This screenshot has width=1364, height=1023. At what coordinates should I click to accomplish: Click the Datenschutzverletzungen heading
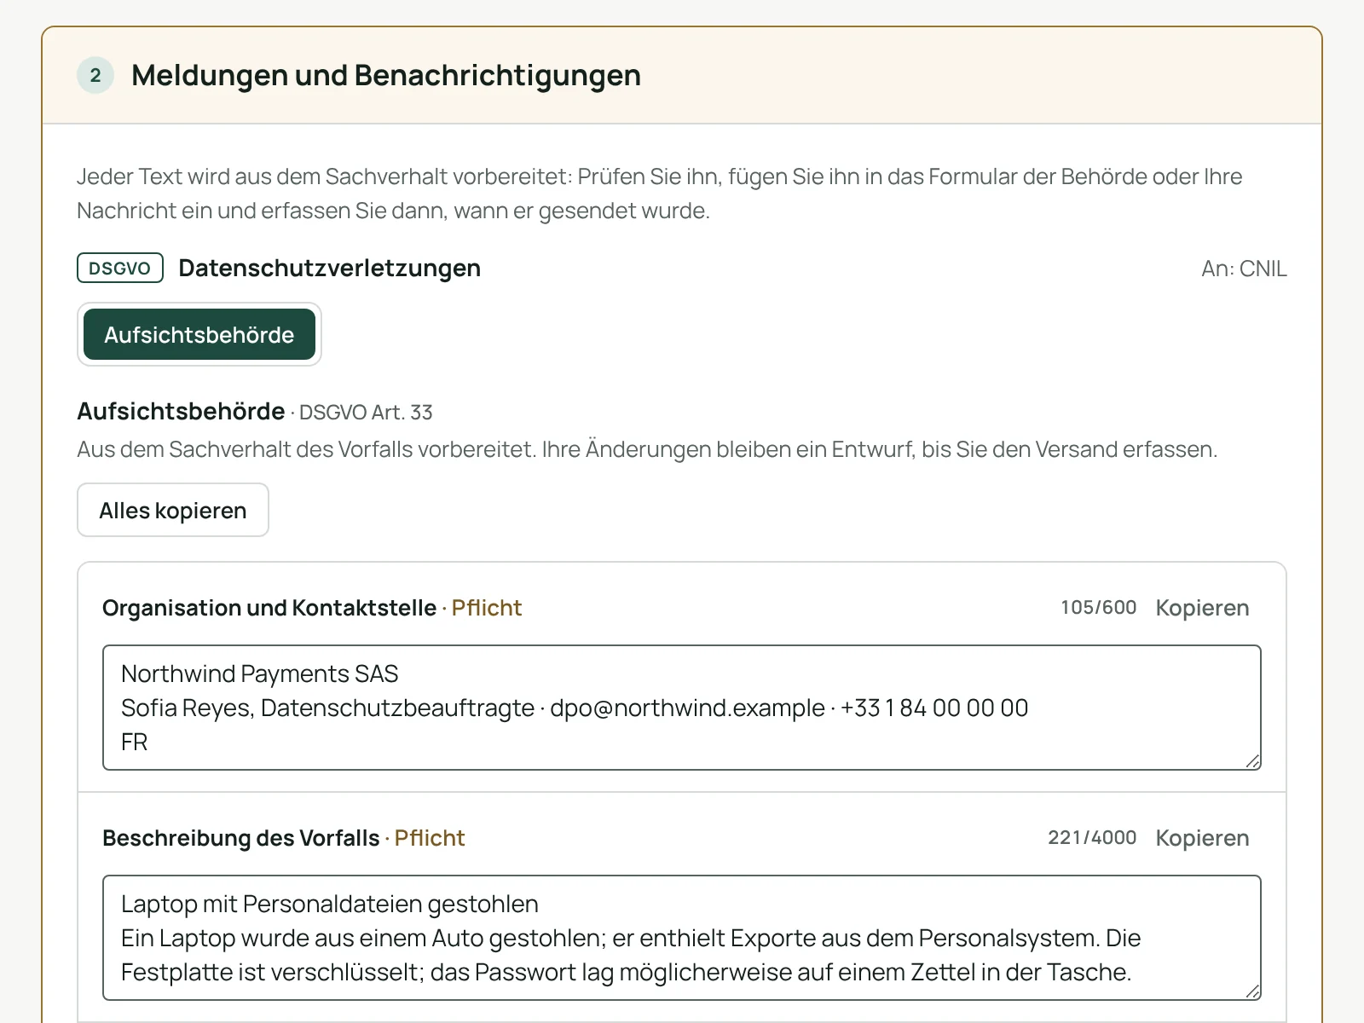click(330, 268)
